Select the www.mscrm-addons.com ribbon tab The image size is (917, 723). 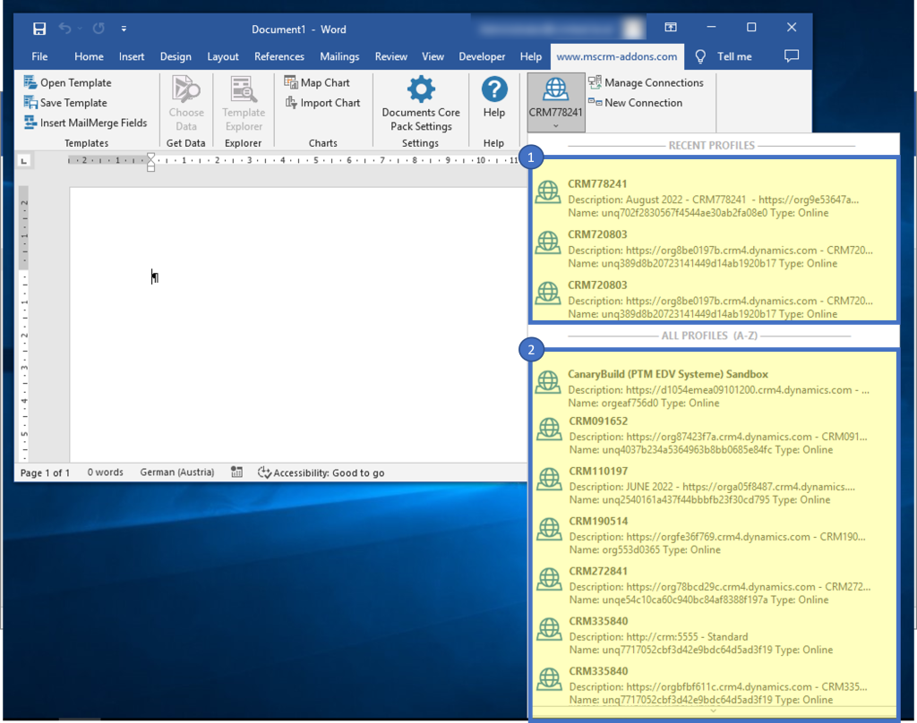[x=617, y=56]
